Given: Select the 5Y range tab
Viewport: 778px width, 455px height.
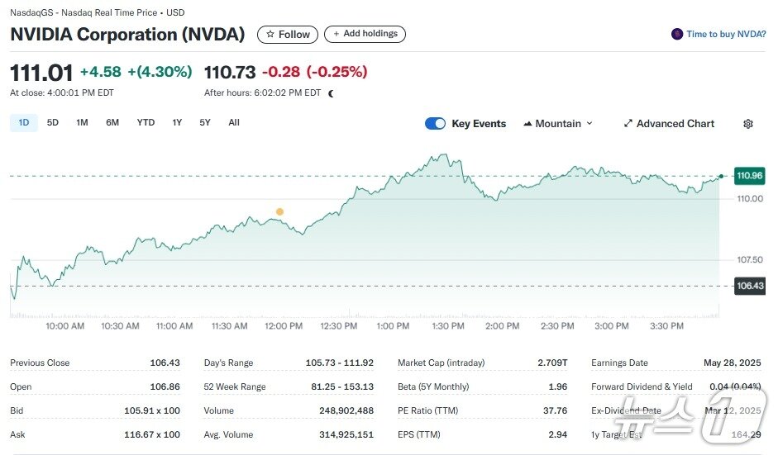Looking at the screenshot, I should click(205, 122).
